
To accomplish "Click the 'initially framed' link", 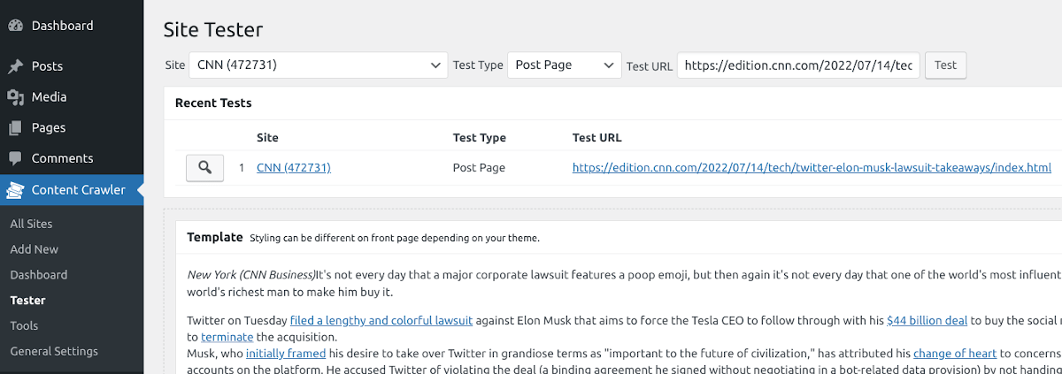I will 286,354.
